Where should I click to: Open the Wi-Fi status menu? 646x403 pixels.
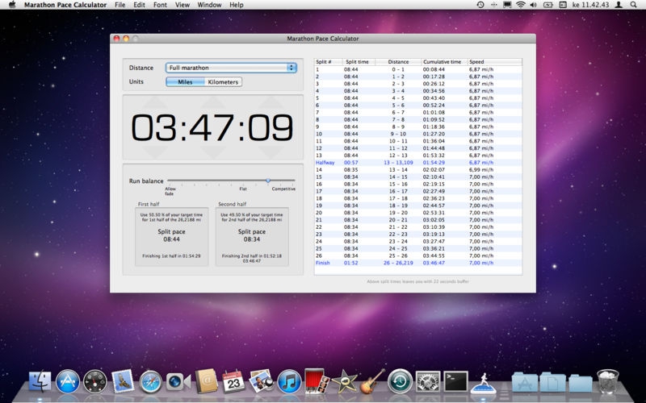(521, 5)
